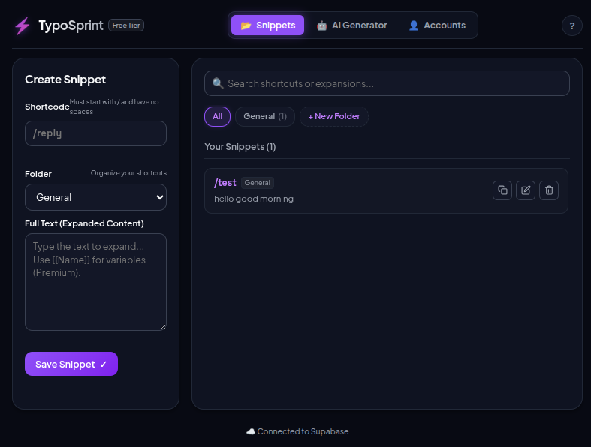This screenshot has height=447, width=591.
Task: Click the TypoSprint app name
Action: click(x=71, y=25)
